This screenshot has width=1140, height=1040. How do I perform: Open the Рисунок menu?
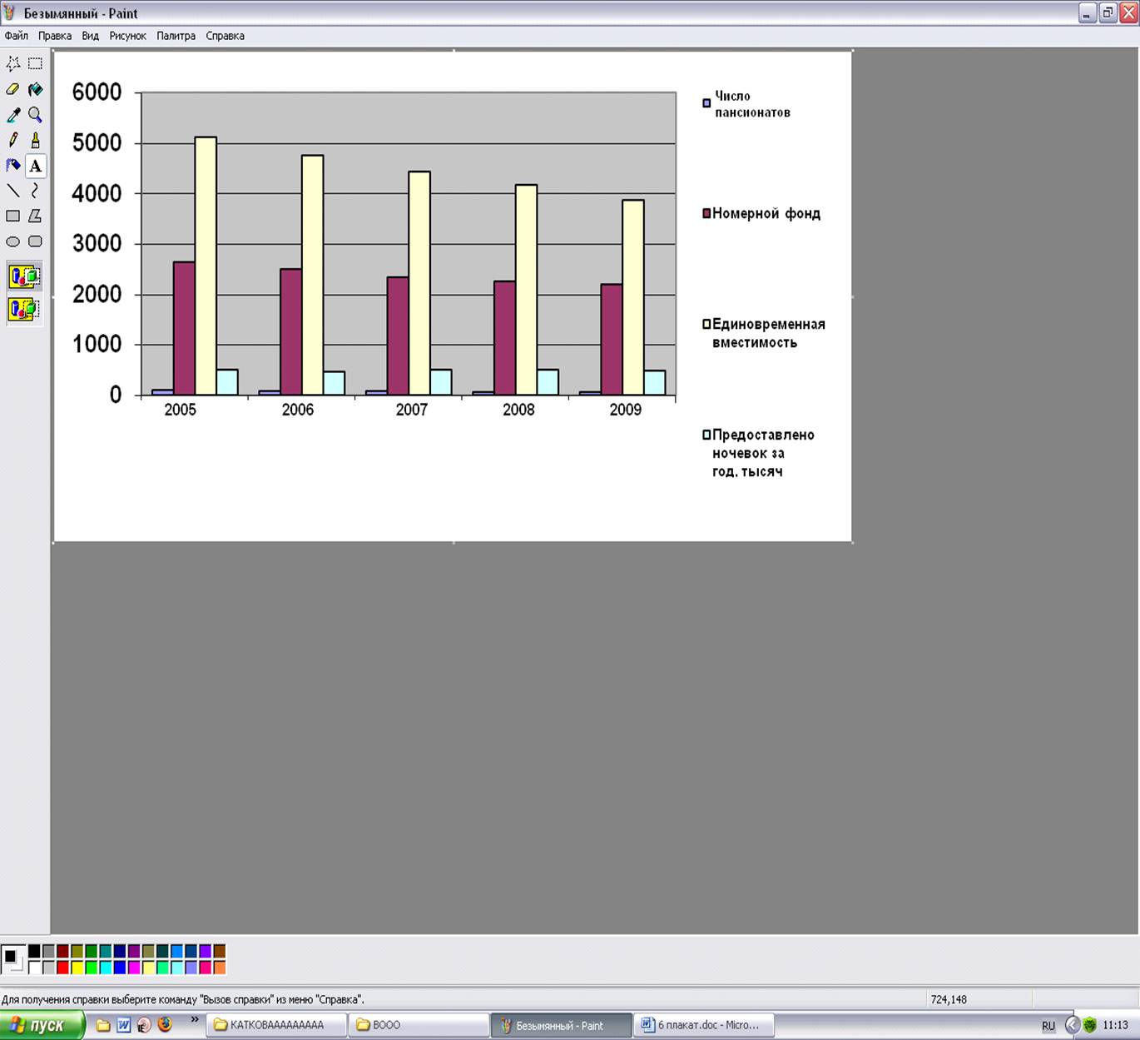(127, 36)
